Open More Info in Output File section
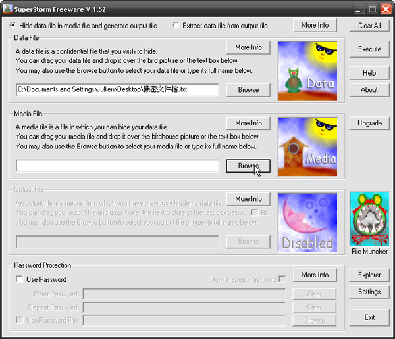Image resolution: width=395 pixels, height=339 pixels. click(x=248, y=199)
